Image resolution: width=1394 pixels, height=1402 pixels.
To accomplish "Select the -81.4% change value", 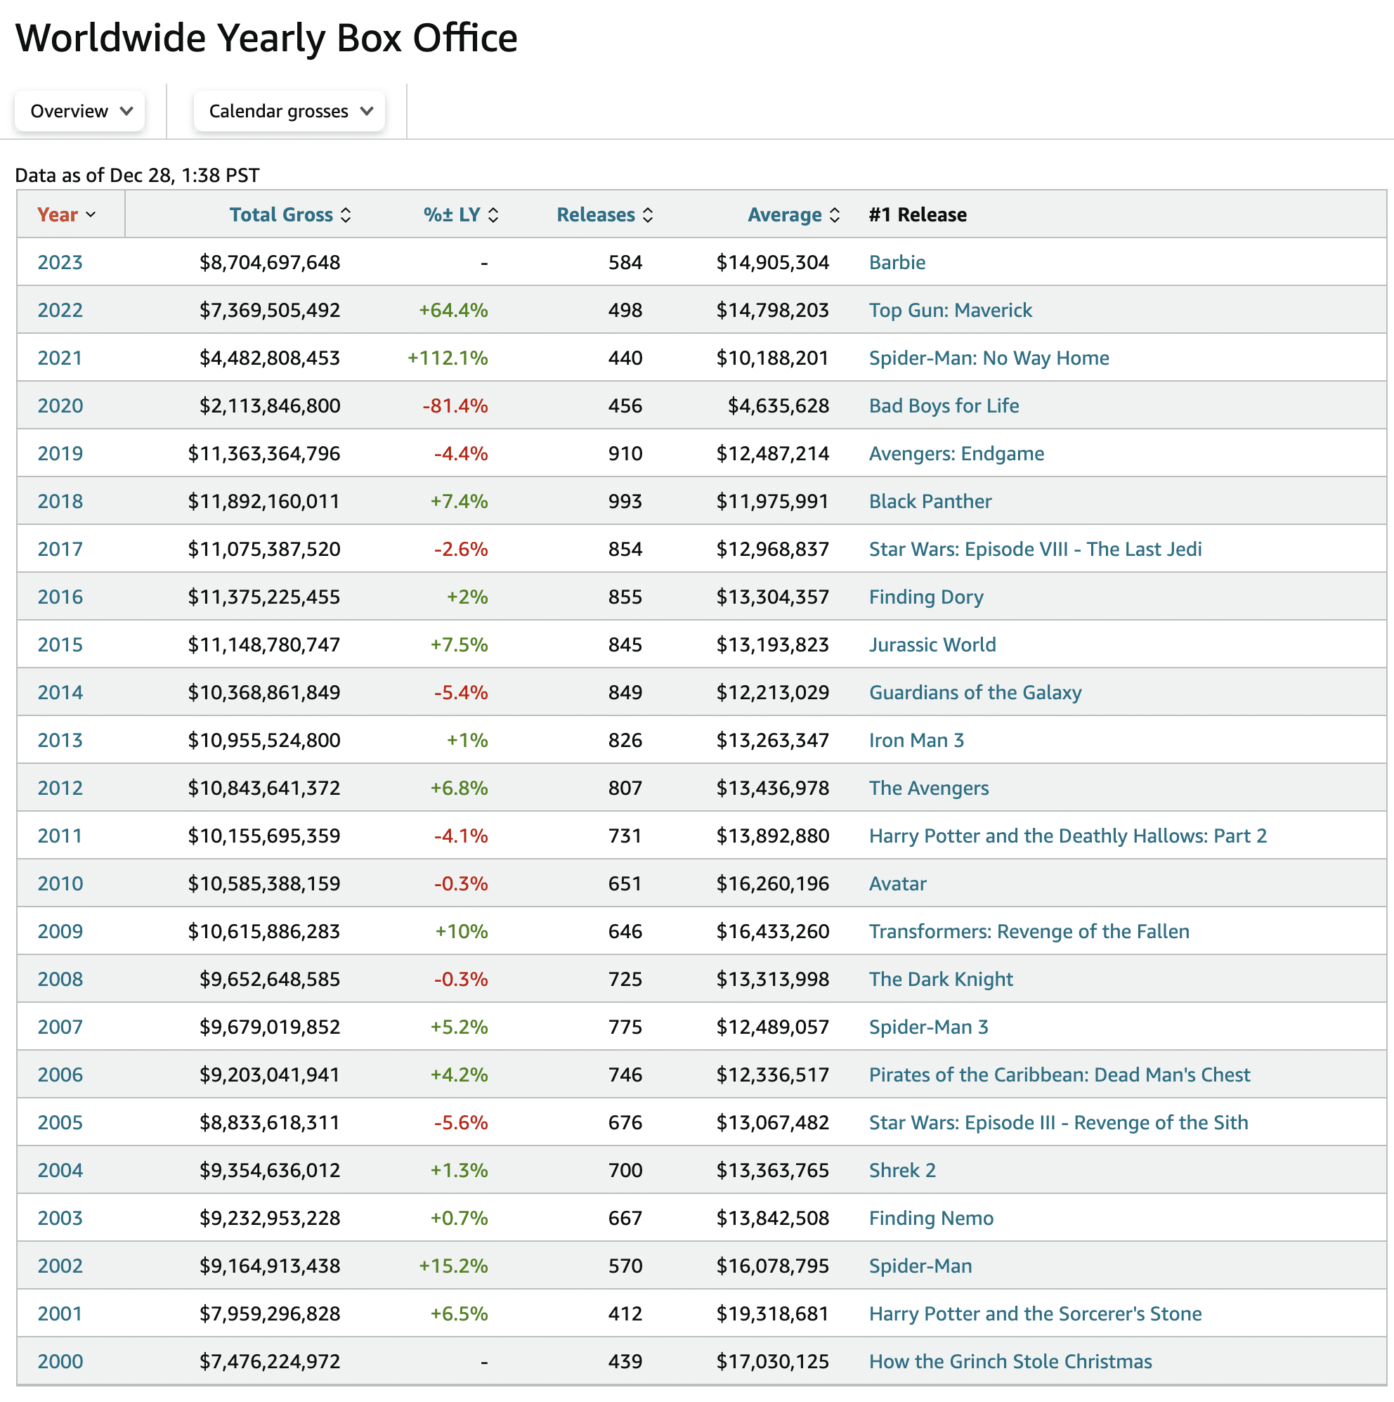I will (455, 405).
